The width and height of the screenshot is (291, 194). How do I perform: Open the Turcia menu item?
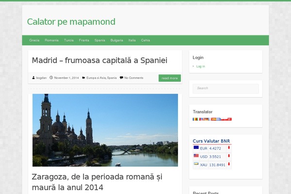[x=69, y=40]
